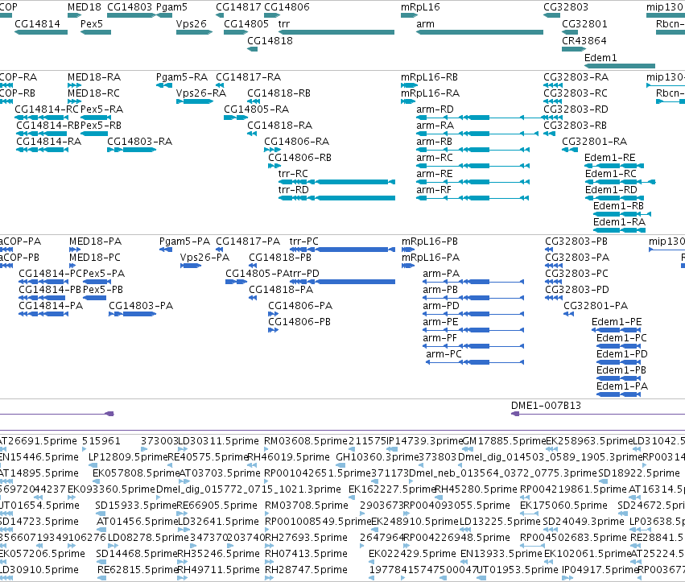Select transcript CG14814-RA
This screenshot has height=582, width=685.
tap(49, 142)
